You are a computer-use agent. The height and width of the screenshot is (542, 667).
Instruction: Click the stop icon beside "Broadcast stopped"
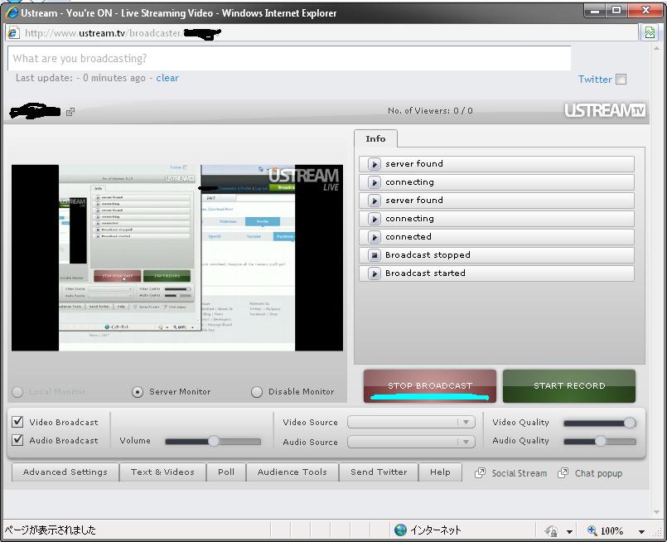pos(374,254)
